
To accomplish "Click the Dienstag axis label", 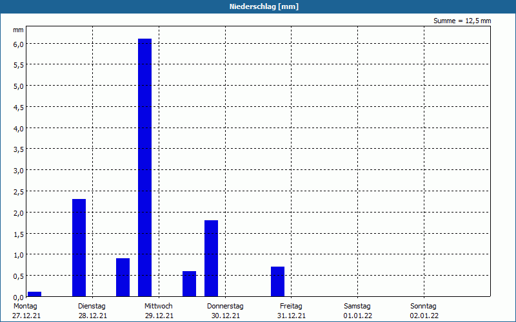I will [92, 307].
